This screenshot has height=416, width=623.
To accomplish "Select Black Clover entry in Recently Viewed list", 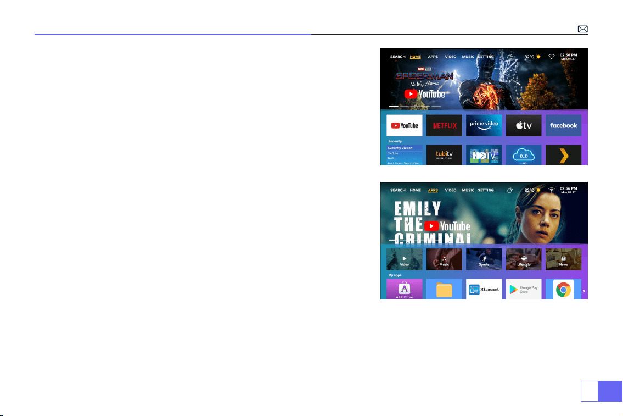I will [x=404, y=163].
